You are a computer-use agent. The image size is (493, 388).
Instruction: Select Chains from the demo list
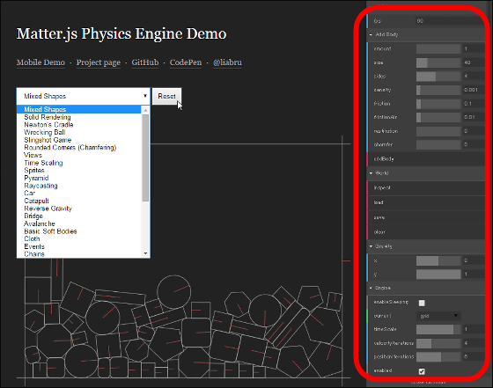click(79, 254)
